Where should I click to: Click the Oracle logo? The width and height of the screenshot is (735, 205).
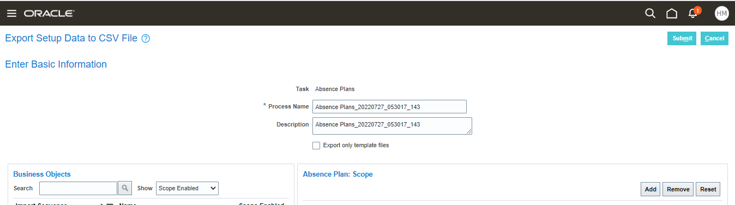coord(49,13)
